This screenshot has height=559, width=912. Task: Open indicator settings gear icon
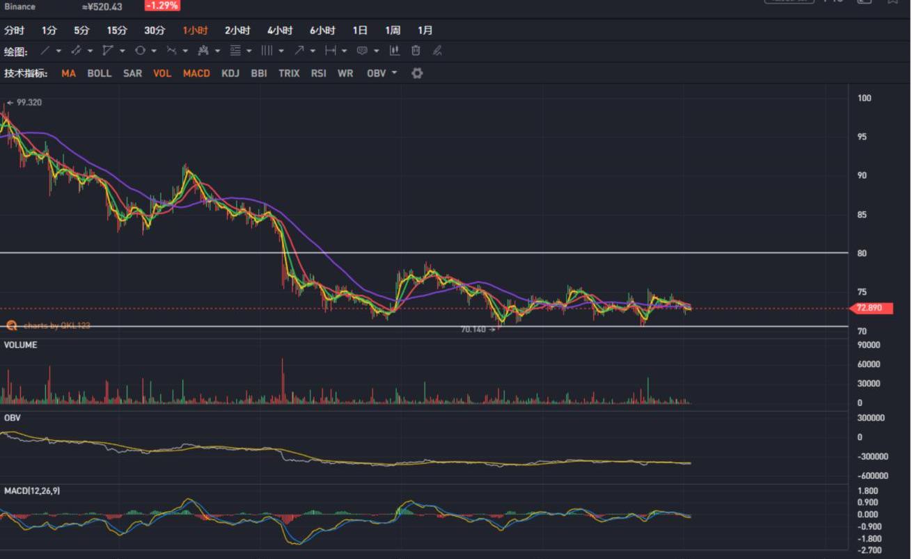(417, 73)
